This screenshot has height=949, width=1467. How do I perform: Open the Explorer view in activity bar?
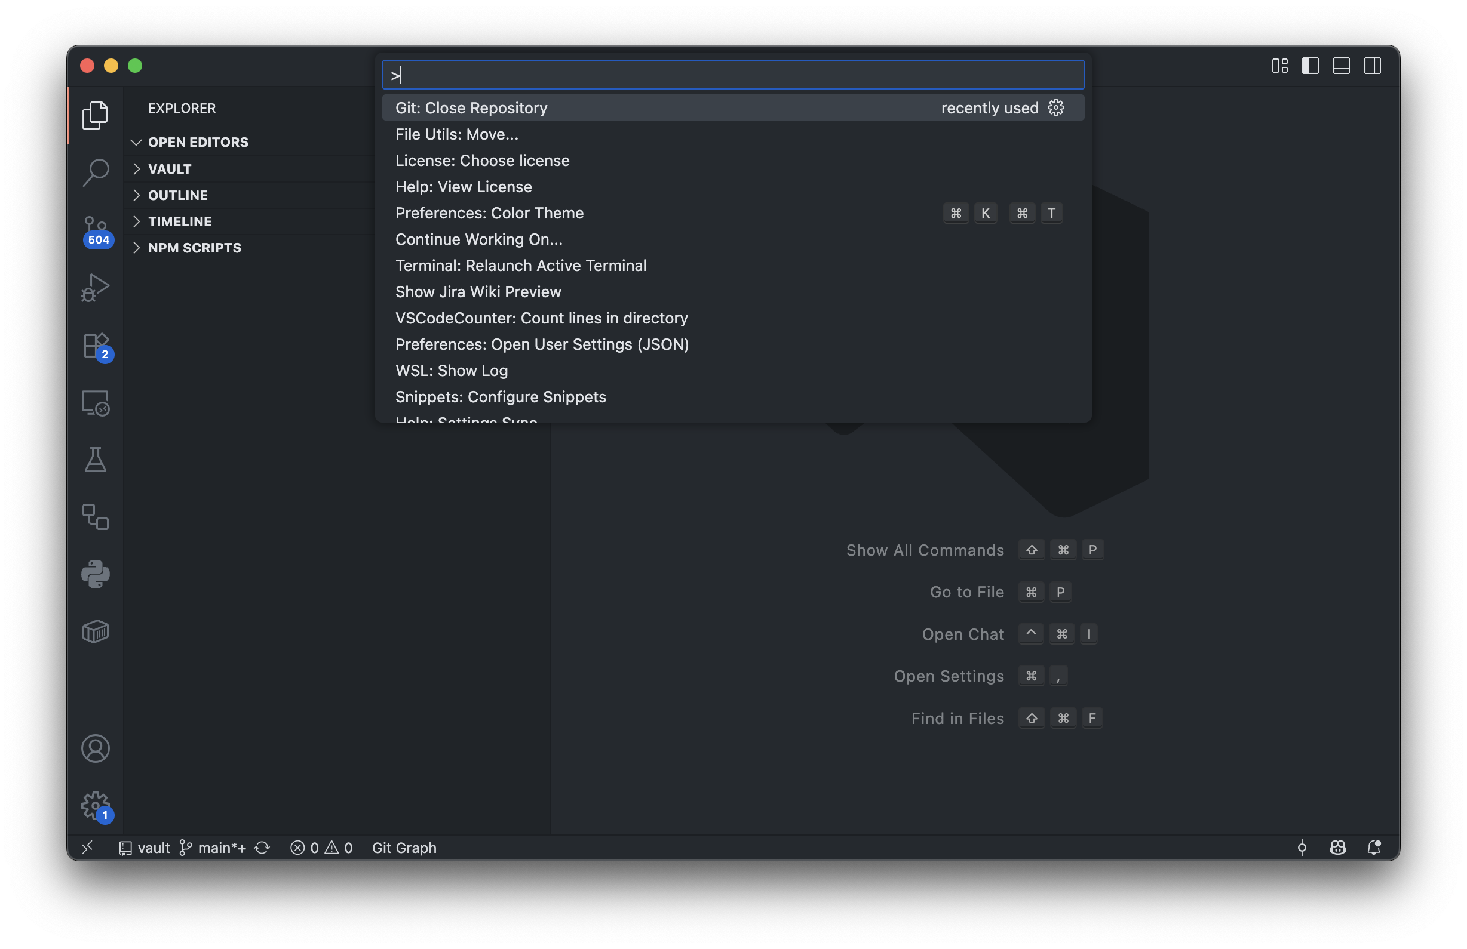pos(96,115)
